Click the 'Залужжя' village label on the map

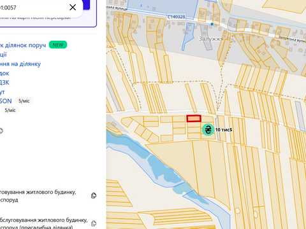click(211, 39)
